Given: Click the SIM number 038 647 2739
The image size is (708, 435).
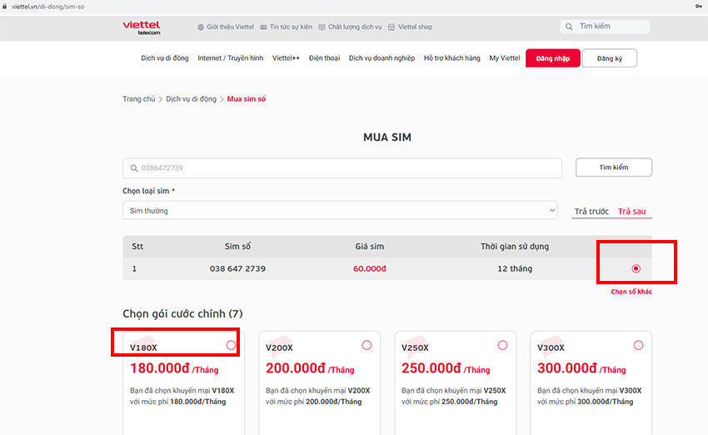Looking at the screenshot, I should (237, 268).
